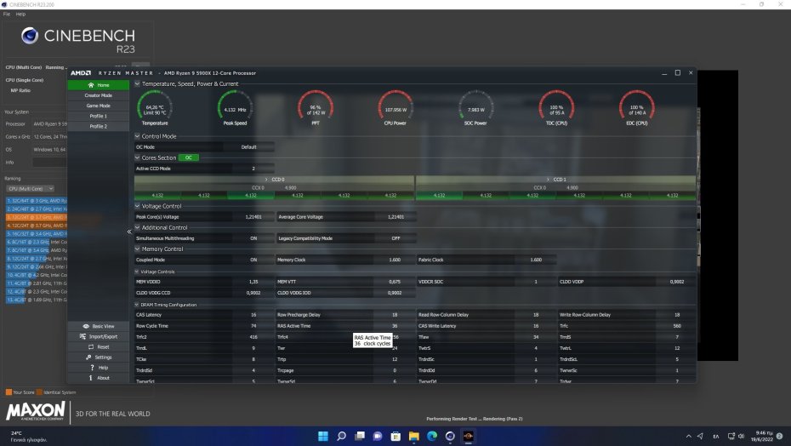The height and width of the screenshot is (446, 791).
Task: Open Ryzen Master Help
Action: [x=99, y=368]
